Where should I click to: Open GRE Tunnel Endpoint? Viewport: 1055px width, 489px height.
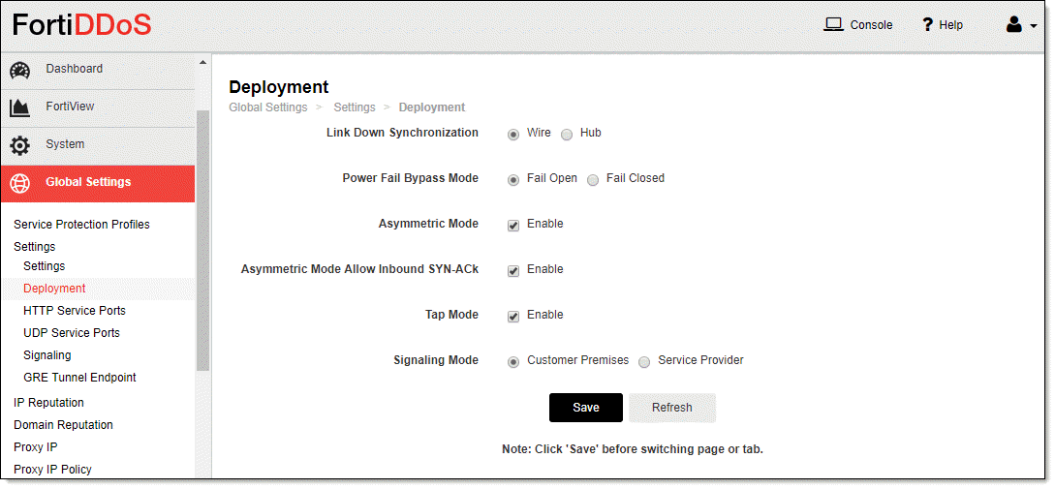coord(79,378)
